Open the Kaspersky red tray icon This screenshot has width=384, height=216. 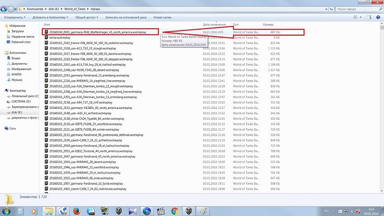[x=358, y=211]
